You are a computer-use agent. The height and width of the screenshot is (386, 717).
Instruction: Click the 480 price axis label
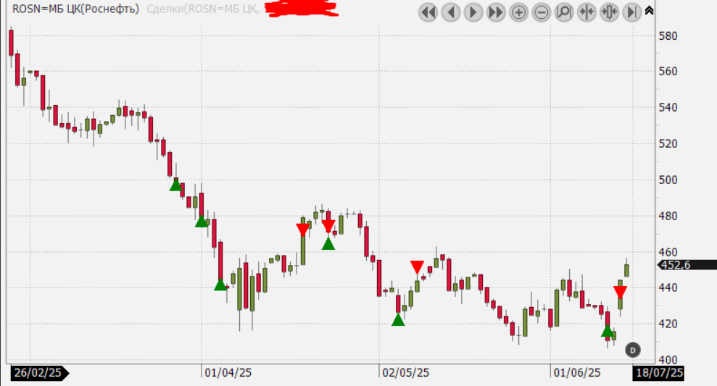tap(668, 216)
